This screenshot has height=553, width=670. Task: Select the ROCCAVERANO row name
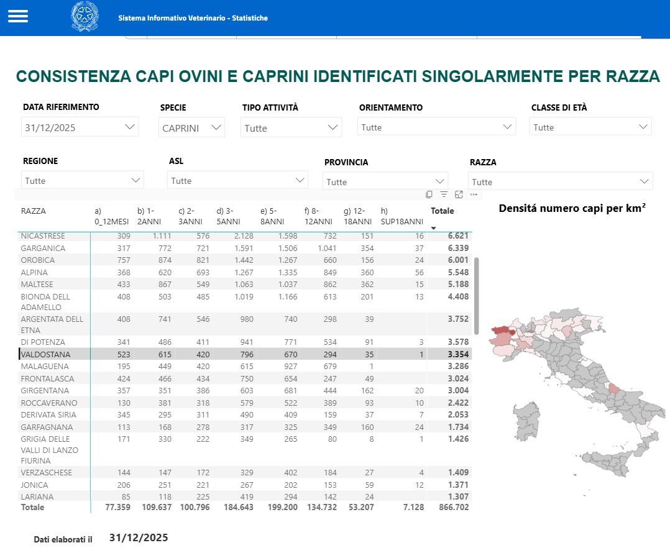[49, 403]
